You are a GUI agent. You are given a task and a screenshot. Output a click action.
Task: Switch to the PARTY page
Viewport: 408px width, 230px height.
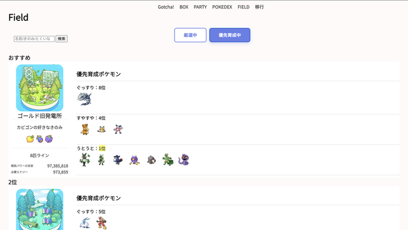200,7
